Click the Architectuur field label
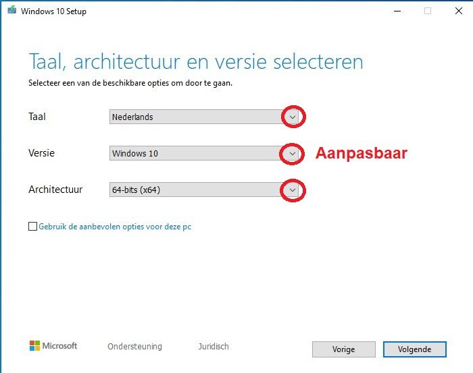The height and width of the screenshot is (373, 473). 55,190
